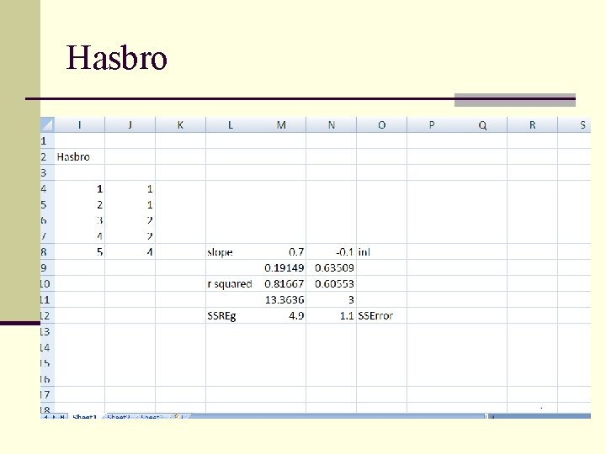
Task: Switch to the Sheet2 tab
Action: 119,416
